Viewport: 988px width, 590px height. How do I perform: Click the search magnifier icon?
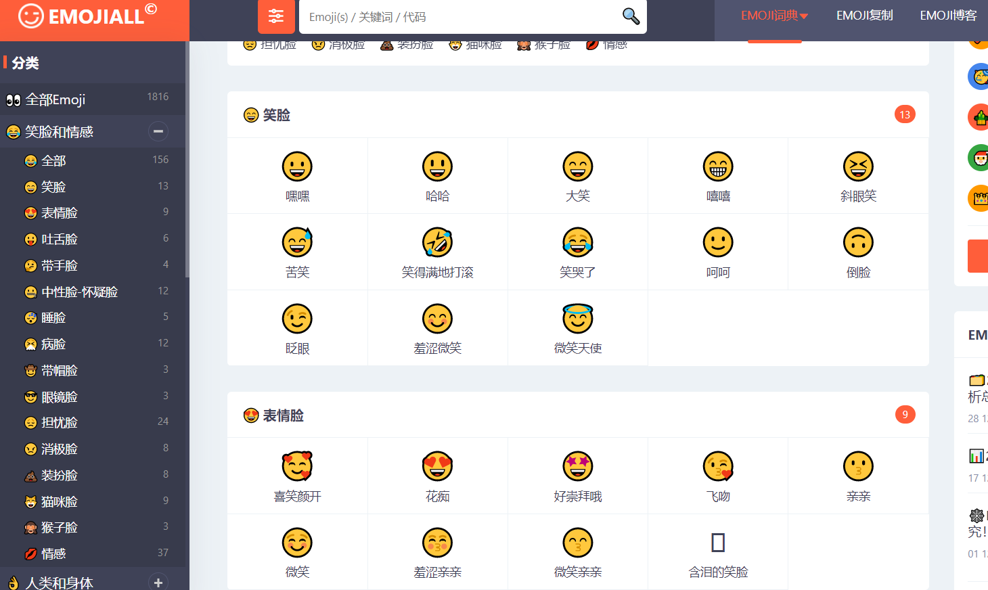click(x=630, y=17)
